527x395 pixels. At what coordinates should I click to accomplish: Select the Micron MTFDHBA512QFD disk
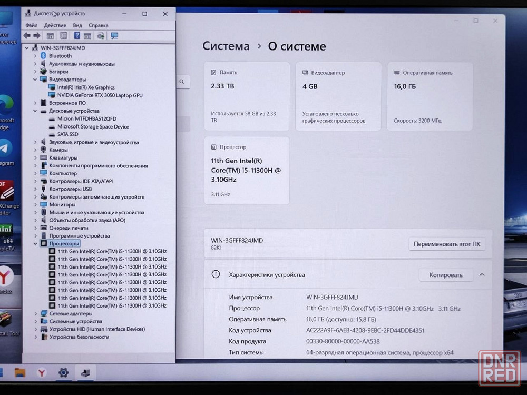point(87,118)
